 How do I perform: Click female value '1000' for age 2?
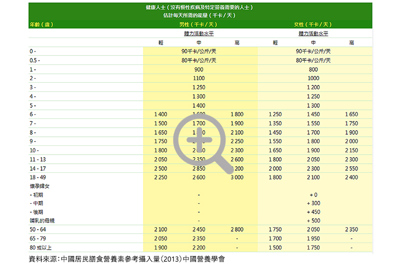coord(313,78)
